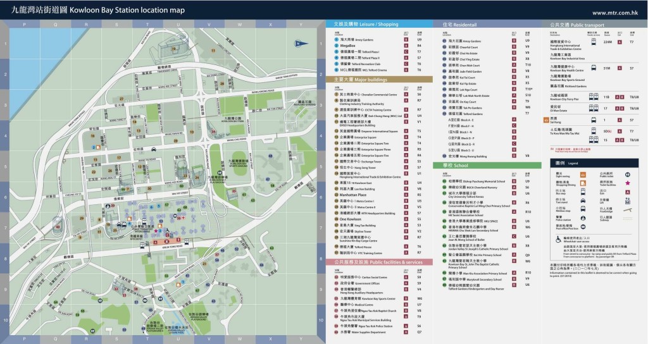
Task: Click the number 1 marker beside Amoy Gardens shopping
Action: (x=337, y=40)
